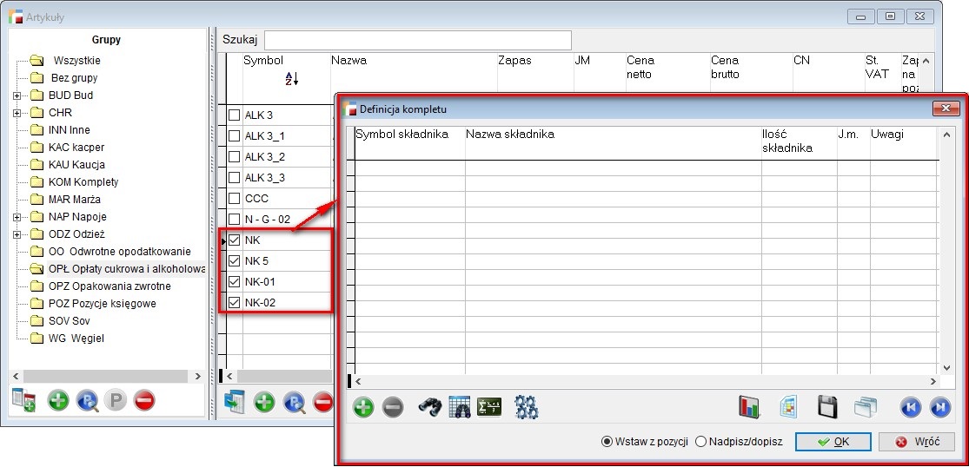This screenshot has height=467, width=969.
Task: Uncheck the NK 5 article checkbox
Action: (x=234, y=261)
